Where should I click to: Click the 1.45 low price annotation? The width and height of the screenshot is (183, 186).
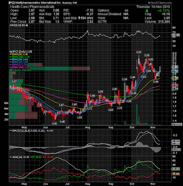tap(62, 122)
